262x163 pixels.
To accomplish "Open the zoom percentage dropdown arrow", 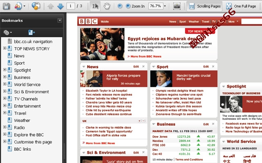I will tap(165, 6).
